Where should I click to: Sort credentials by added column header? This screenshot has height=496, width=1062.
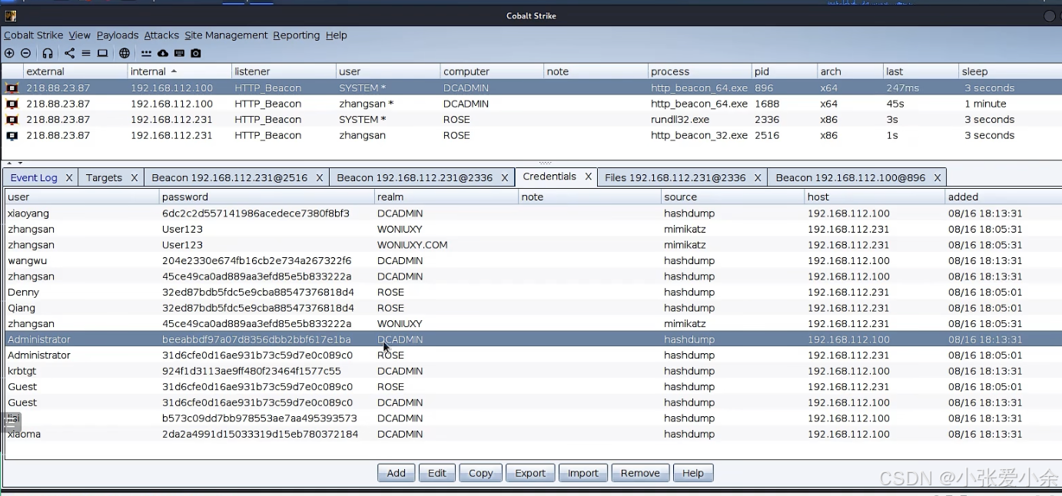[1003, 197]
